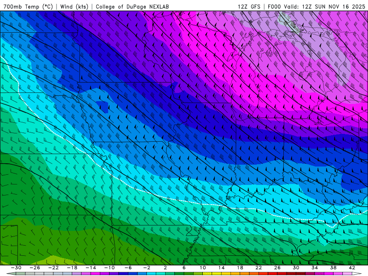Viewport: 368px width, 276px height.
Task: Choose the 30 label on the legend
Action: point(296,268)
